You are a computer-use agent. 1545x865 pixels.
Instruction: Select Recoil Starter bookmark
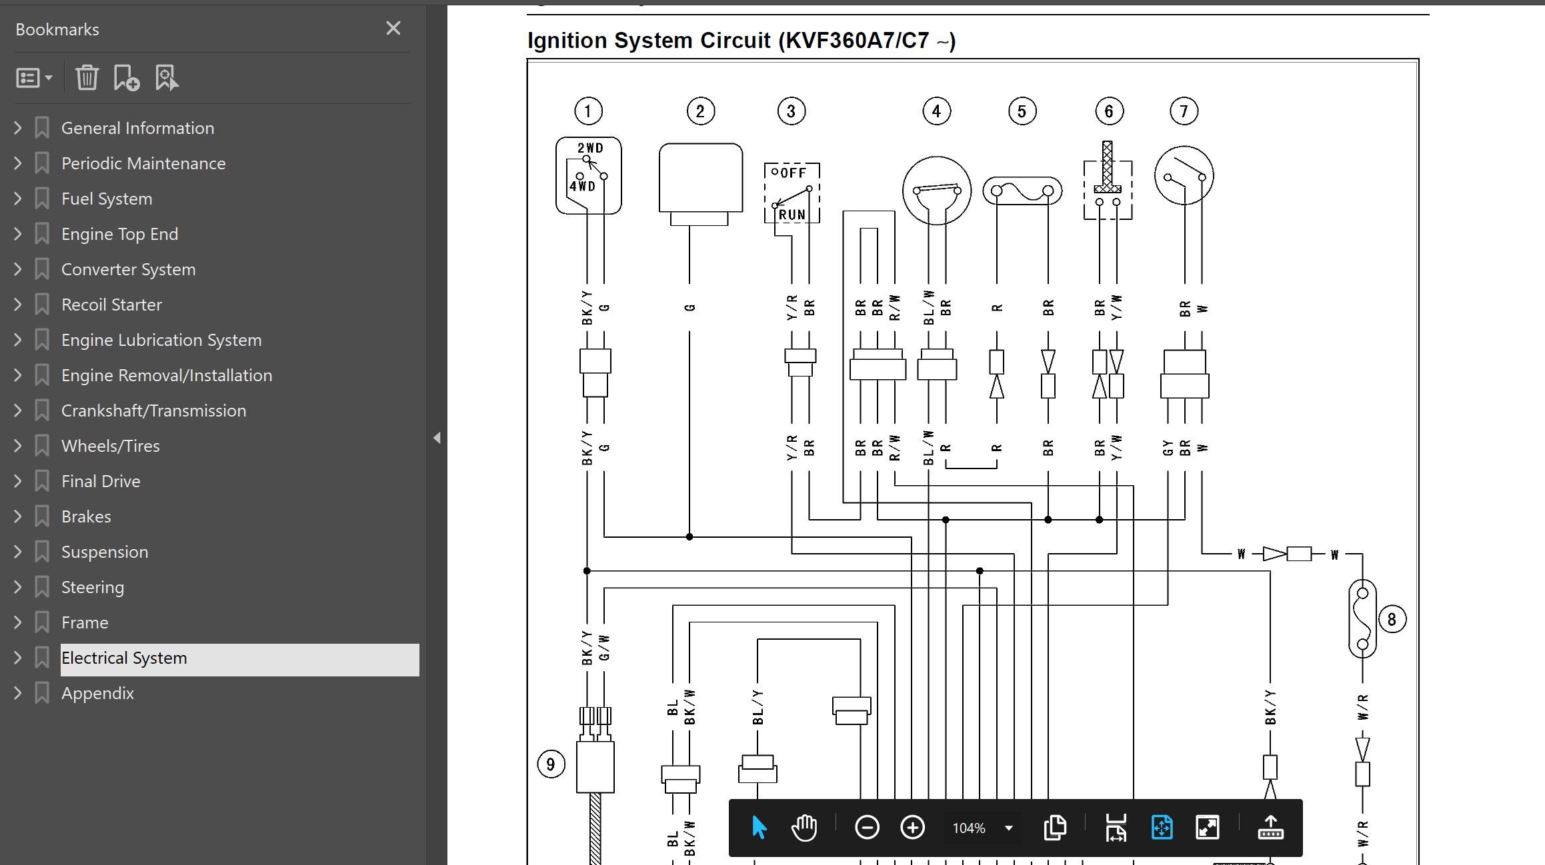point(111,305)
